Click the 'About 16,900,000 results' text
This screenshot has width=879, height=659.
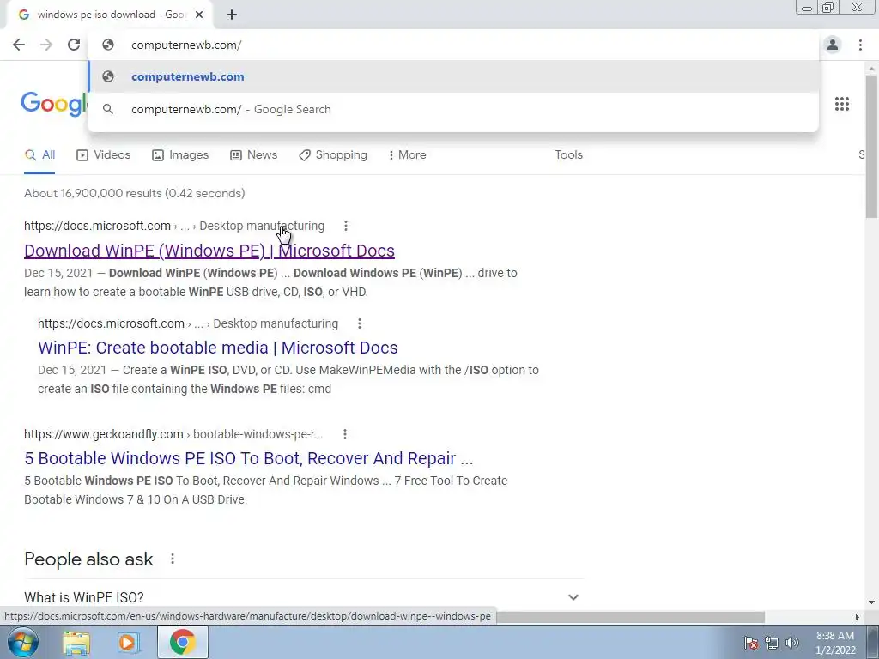tap(135, 194)
